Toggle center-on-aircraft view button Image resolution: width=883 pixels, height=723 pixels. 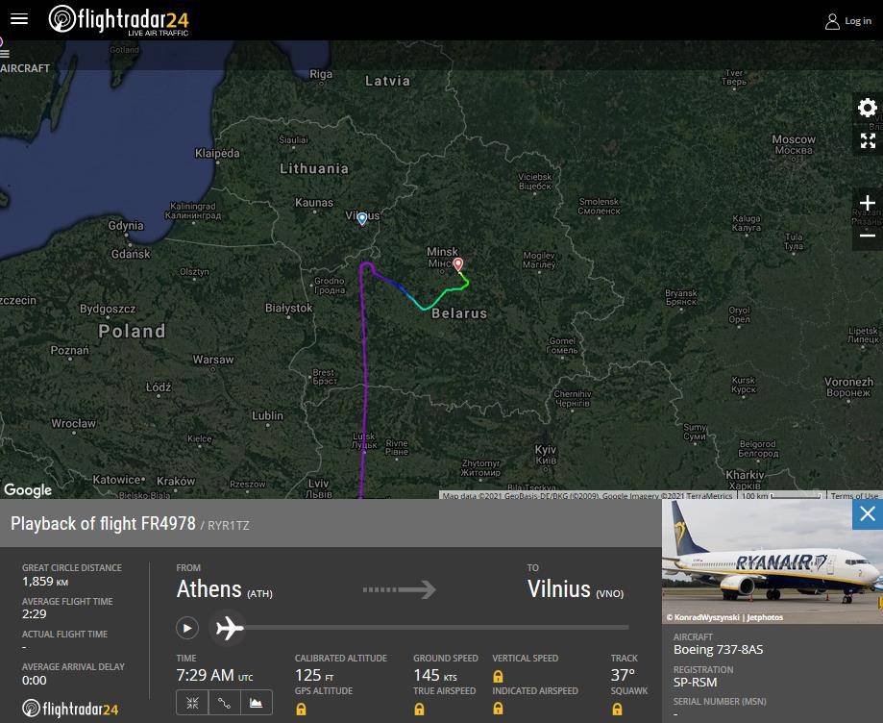(x=192, y=702)
